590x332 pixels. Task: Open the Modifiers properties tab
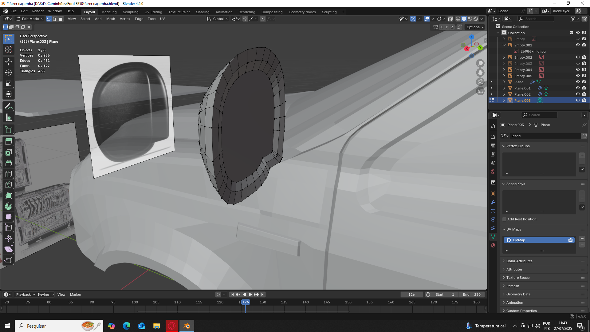click(x=493, y=202)
